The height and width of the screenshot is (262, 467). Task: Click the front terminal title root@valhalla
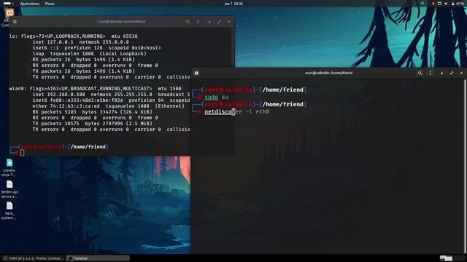[328, 73]
